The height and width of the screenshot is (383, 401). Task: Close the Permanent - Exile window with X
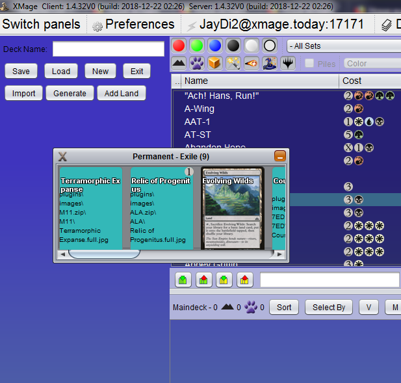[x=62, y=156]
